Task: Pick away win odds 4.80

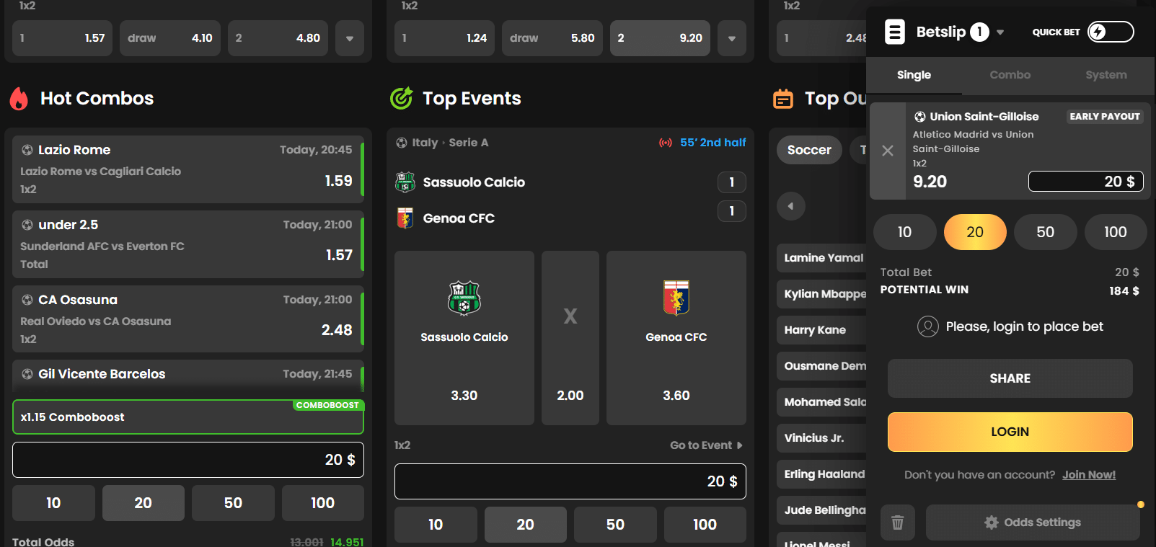Action: pyautogui.click(x=278, y=38)
